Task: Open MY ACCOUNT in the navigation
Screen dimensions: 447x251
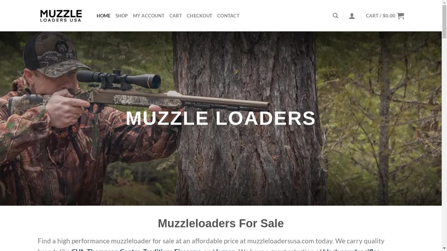Action: pyautogui.click(x=149, y=16)
